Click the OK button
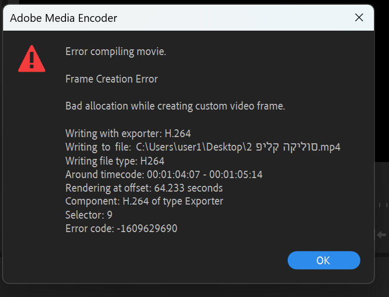Screen dimensions: 389x297 [x=324, y=260]
